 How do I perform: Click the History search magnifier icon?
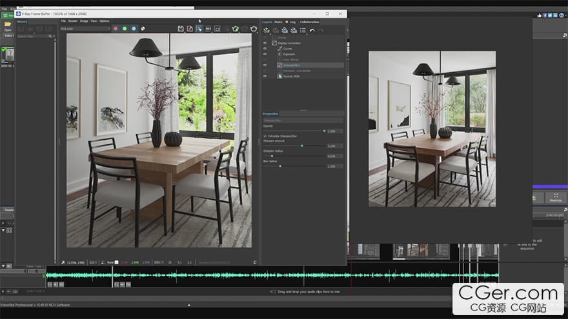click(x=50, y=36)
